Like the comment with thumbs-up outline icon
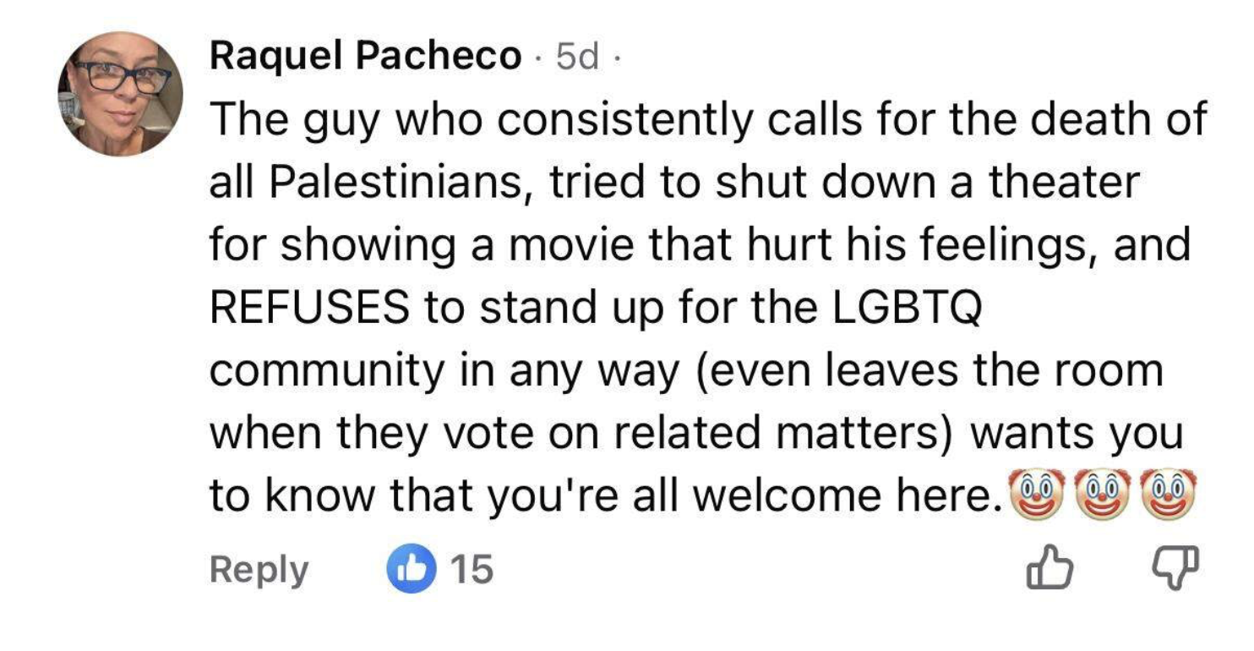The height and width of the screenshot is (651, 1254). click(x=1049, y=569)
